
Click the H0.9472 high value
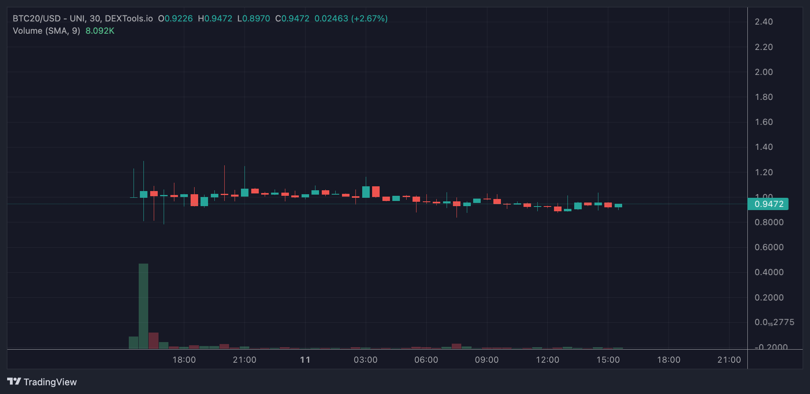215,19
